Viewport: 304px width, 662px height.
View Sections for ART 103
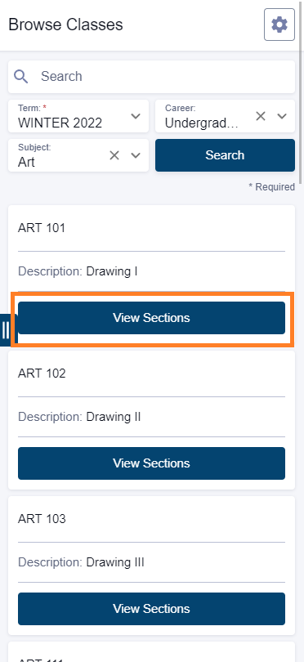coord(151,609)
